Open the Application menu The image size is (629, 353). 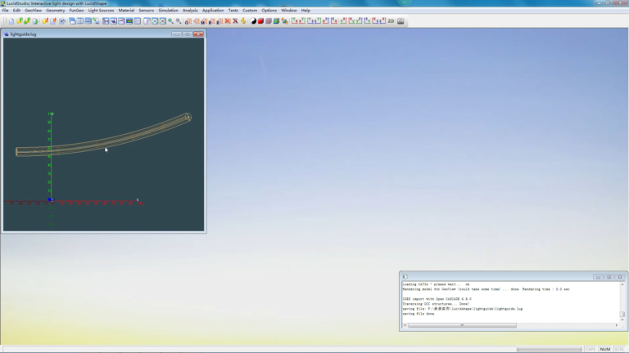tap(213, 11)
